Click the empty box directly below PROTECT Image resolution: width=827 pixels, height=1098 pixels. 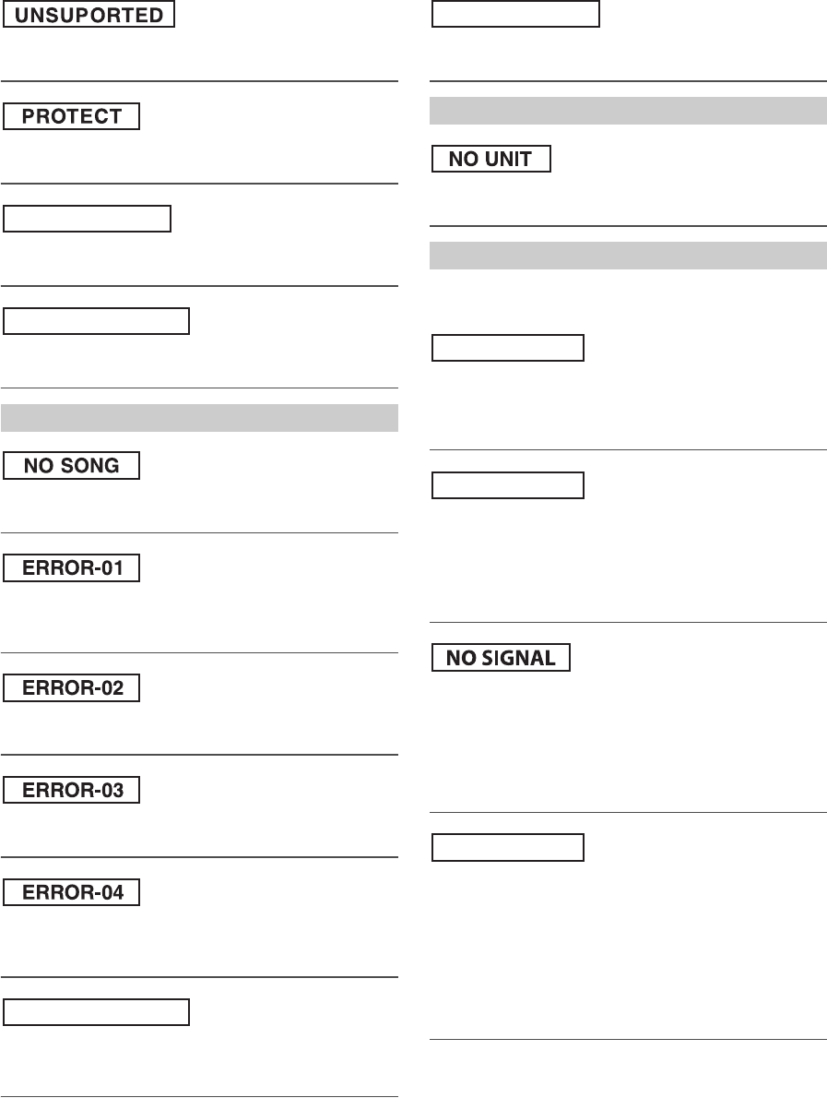(88, 219)
